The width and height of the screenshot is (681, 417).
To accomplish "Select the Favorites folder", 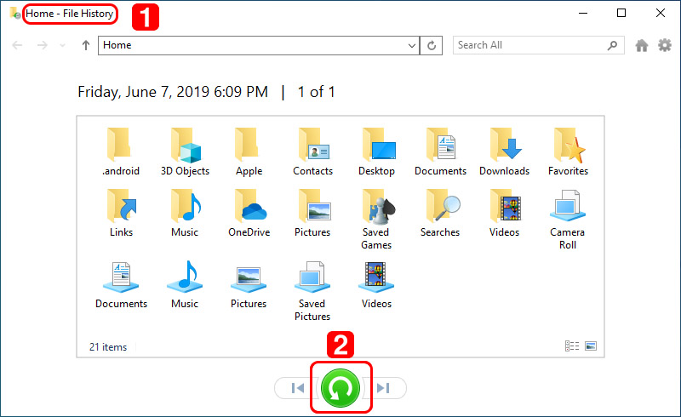I will [x=568, y=151].
